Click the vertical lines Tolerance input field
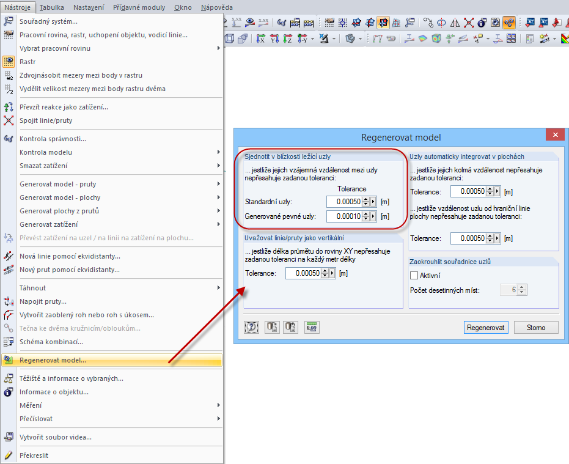 [x=303, y=273]
